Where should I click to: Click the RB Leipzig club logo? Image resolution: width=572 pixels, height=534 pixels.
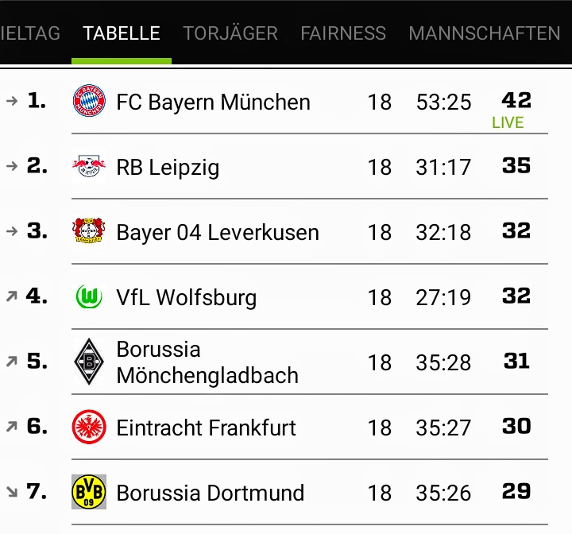point(89,167)
